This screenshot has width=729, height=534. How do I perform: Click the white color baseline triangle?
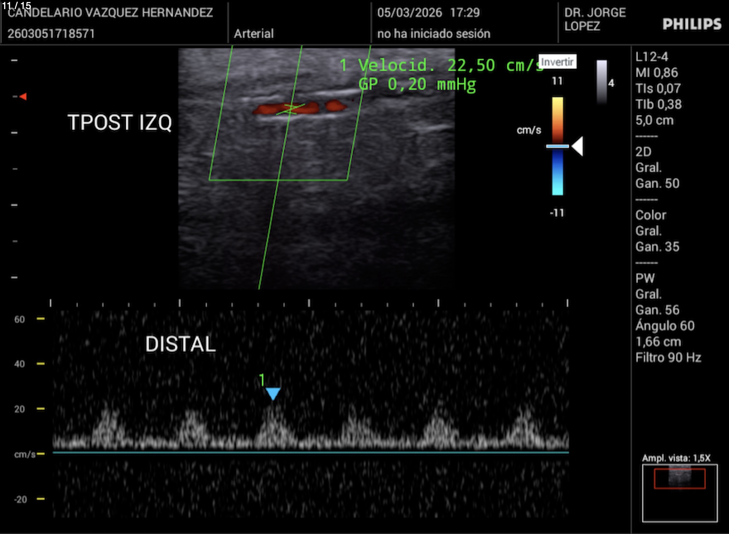(x=578, y=146)
